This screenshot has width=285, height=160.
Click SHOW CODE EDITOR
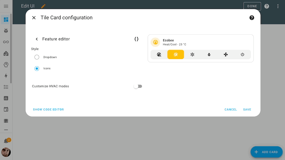(48, 110)
